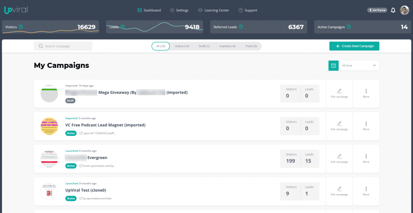Click the UpViral logo
This screenshot has height=213, width=413.
pyautogui.click(x=16, y=10)
